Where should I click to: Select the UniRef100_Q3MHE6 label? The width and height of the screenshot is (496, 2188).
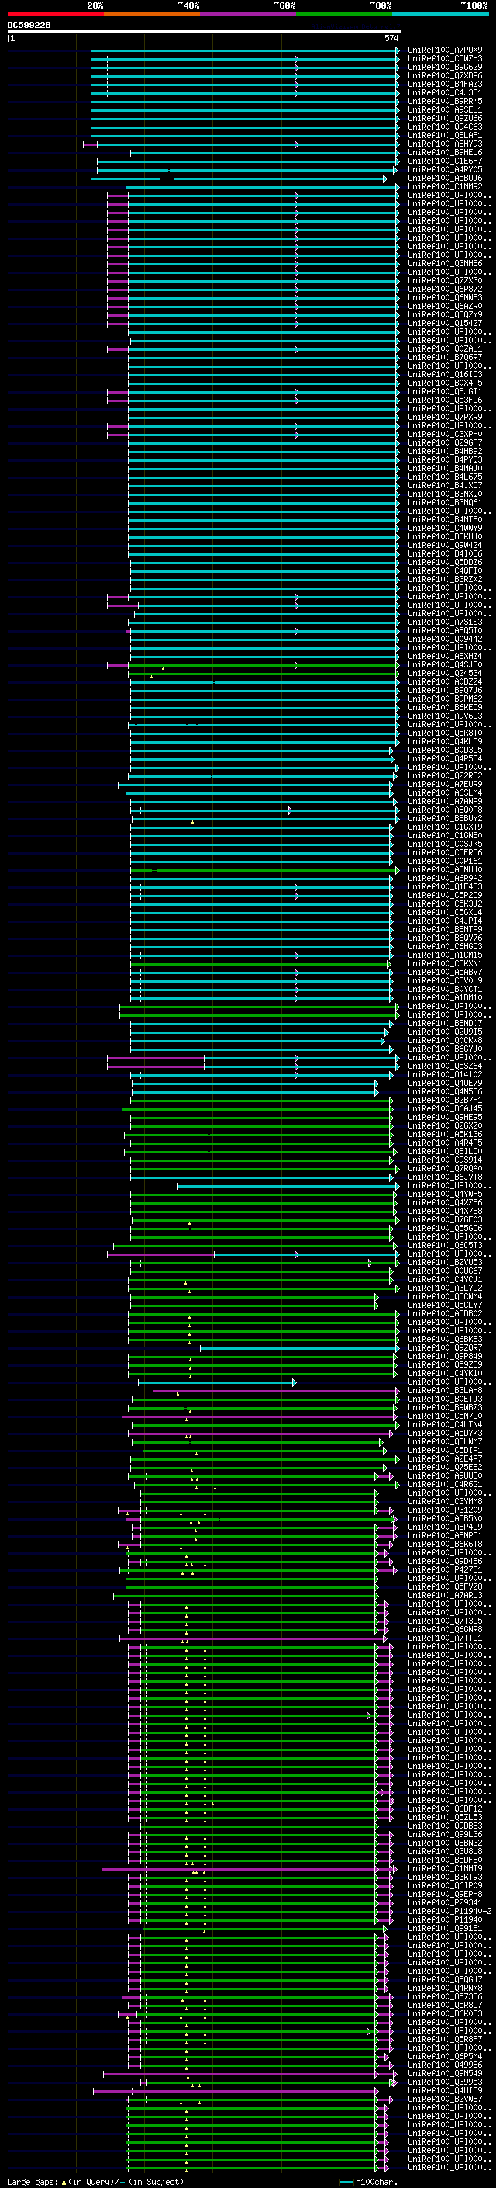pyautogui.click(x=445, y=263)
